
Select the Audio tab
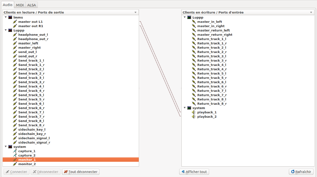click(8, 5)
